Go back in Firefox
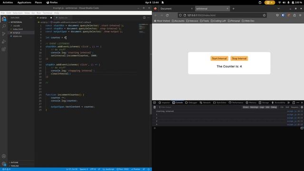This screenshot has width=304, height=171. 156,15
